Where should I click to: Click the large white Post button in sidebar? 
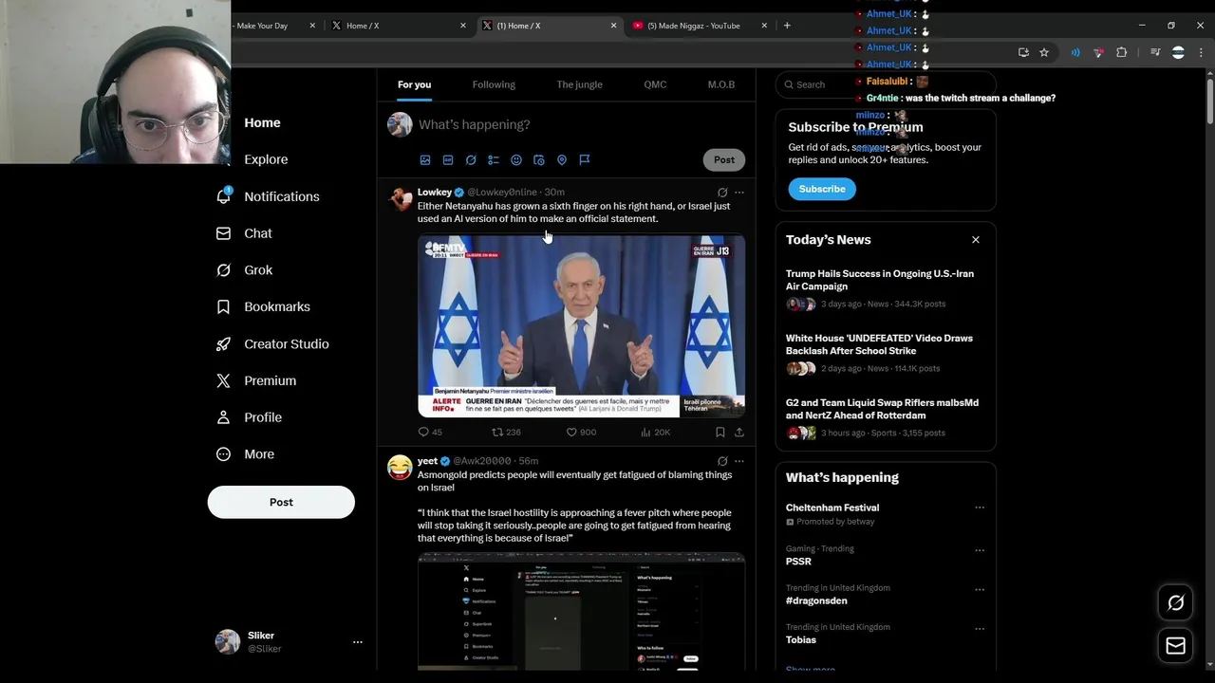point(281,502)
